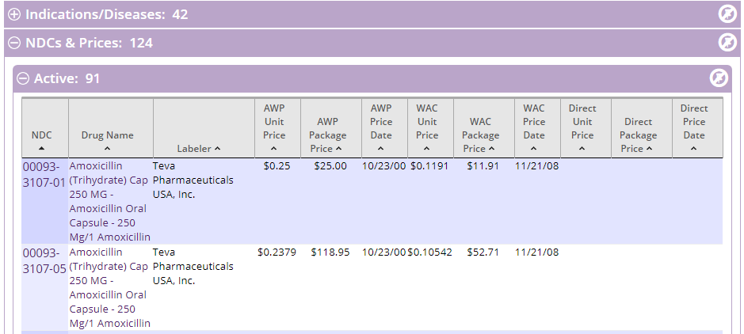The height and width of the screenshot is (334, 744).
Task: Sort by AWP Unit Price header
Action: (274, 128)
